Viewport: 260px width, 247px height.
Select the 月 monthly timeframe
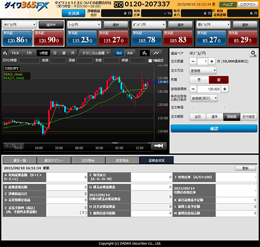(73, 53)
